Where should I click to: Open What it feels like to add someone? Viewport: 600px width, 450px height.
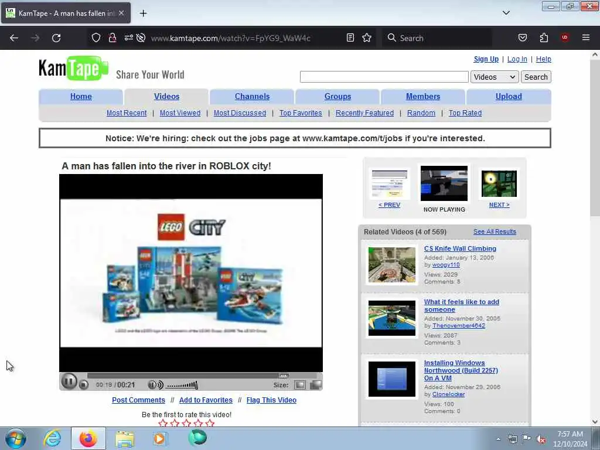[461, 305]
